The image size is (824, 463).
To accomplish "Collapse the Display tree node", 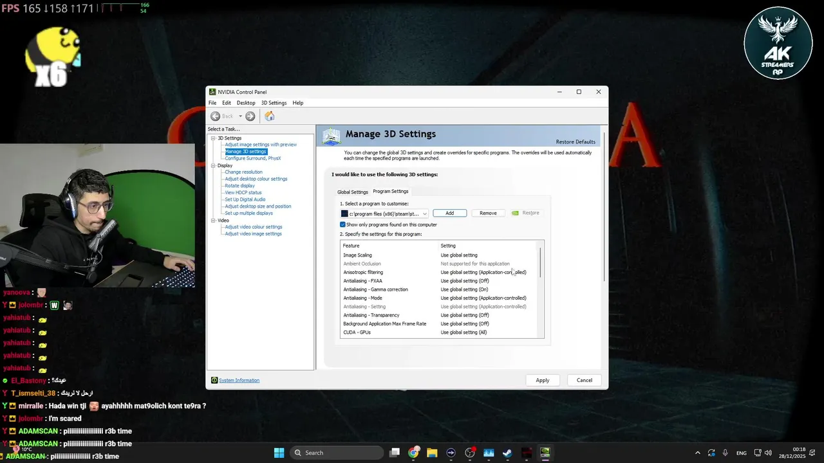I will pyautogui.click(x=214, y=166).
